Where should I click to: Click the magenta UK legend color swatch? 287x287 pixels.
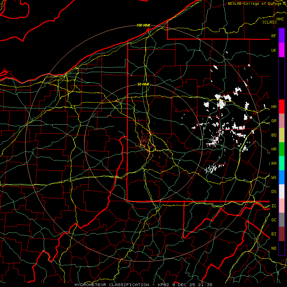tap(282, 50)
